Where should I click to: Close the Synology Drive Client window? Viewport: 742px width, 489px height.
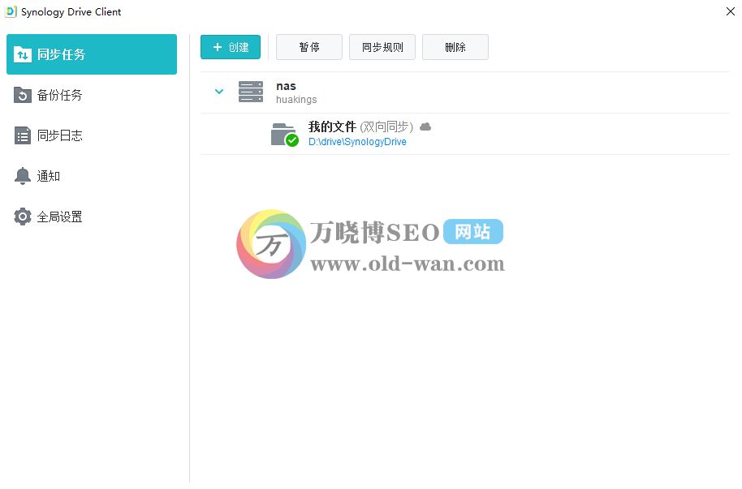click(730, 11)
